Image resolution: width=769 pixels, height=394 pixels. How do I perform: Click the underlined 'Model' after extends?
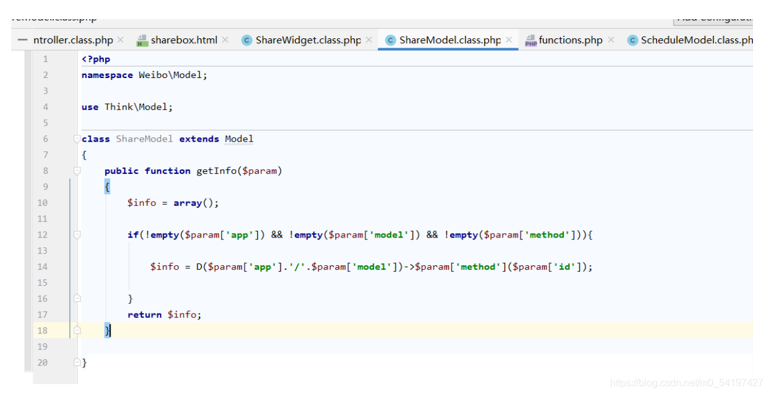click(x=239, y=139)
